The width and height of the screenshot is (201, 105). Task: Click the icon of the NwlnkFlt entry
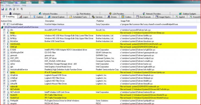coord(8,95)
